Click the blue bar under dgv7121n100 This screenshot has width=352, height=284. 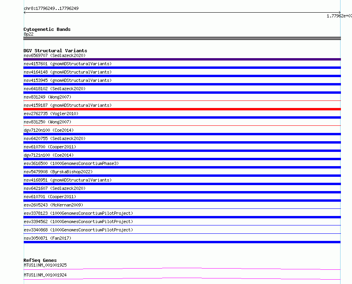[x=182, y=159]
